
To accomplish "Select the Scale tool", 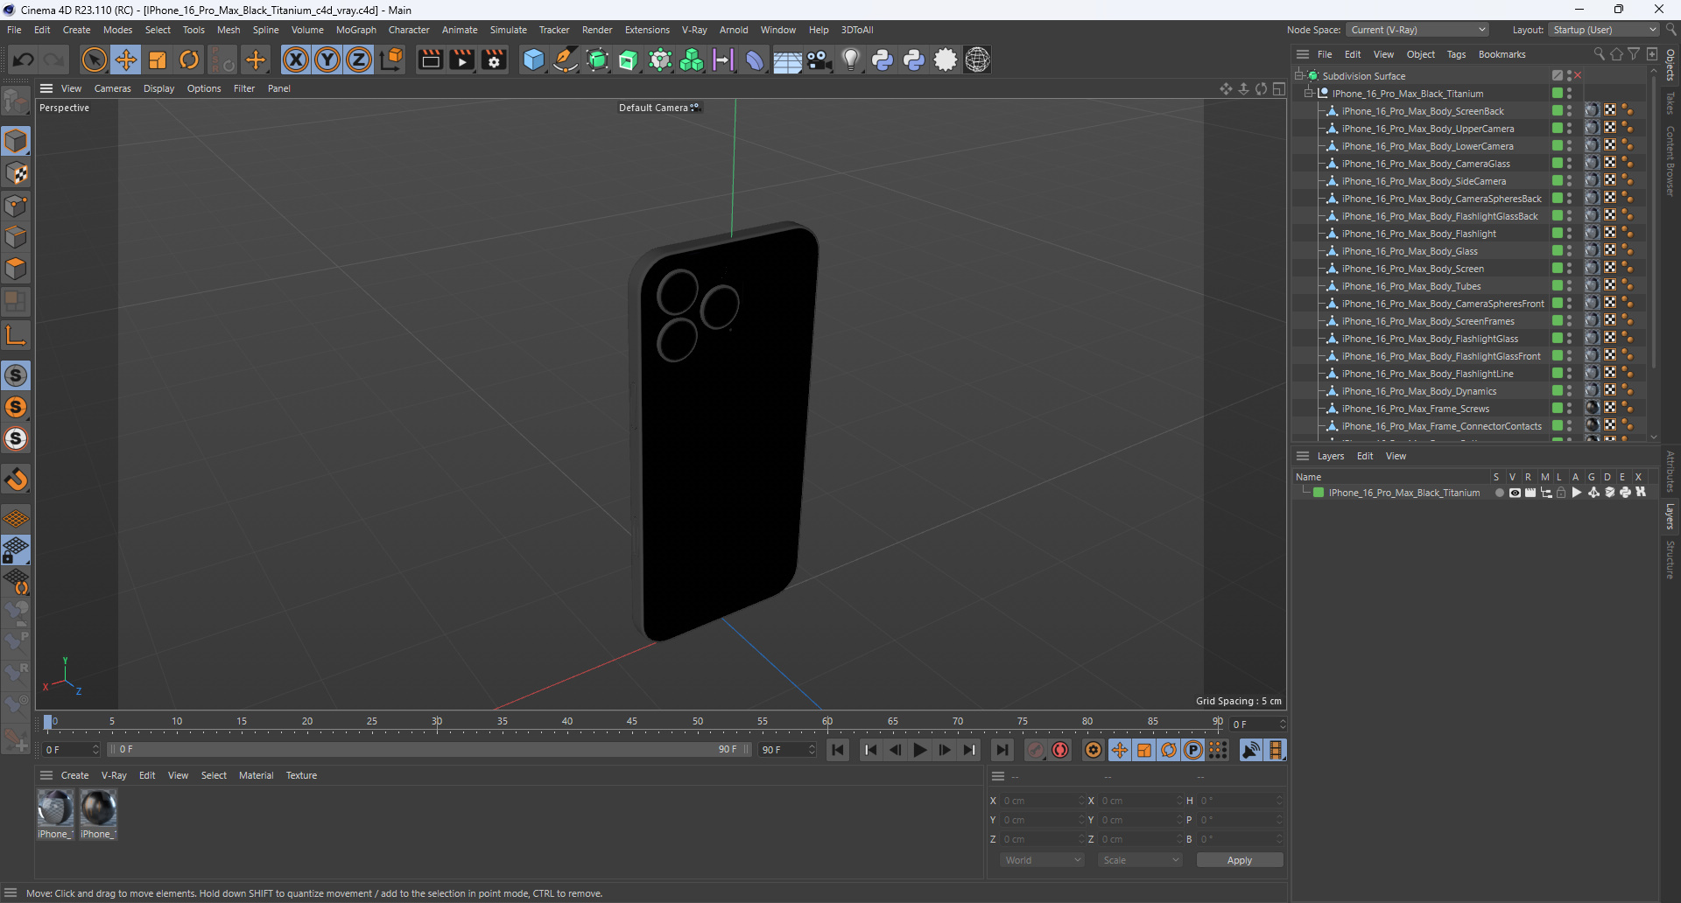I will [x=158, y=60].
